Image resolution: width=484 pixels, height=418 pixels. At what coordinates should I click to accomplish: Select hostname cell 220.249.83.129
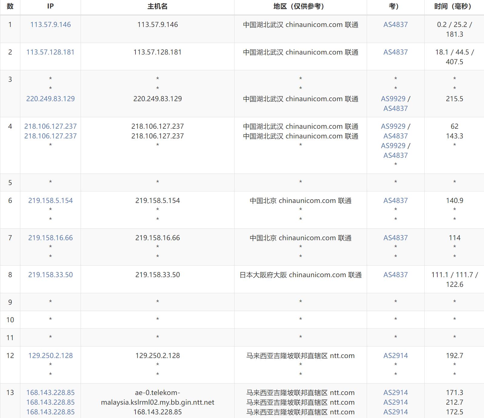click(158, 99)
